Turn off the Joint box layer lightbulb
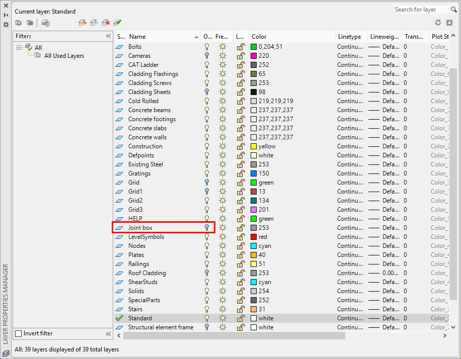Viewport: 461px width, 359px height. click(207, 227)
